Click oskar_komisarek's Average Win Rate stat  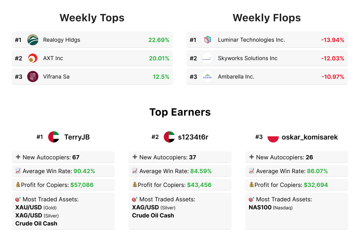pos(296,171)
